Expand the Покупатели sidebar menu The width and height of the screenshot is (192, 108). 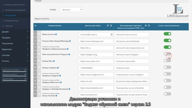click(15, 43)
